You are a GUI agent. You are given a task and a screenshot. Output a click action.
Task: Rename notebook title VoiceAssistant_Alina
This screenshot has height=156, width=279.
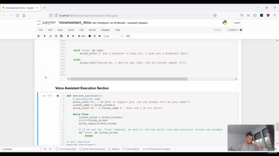click(75, 23)
